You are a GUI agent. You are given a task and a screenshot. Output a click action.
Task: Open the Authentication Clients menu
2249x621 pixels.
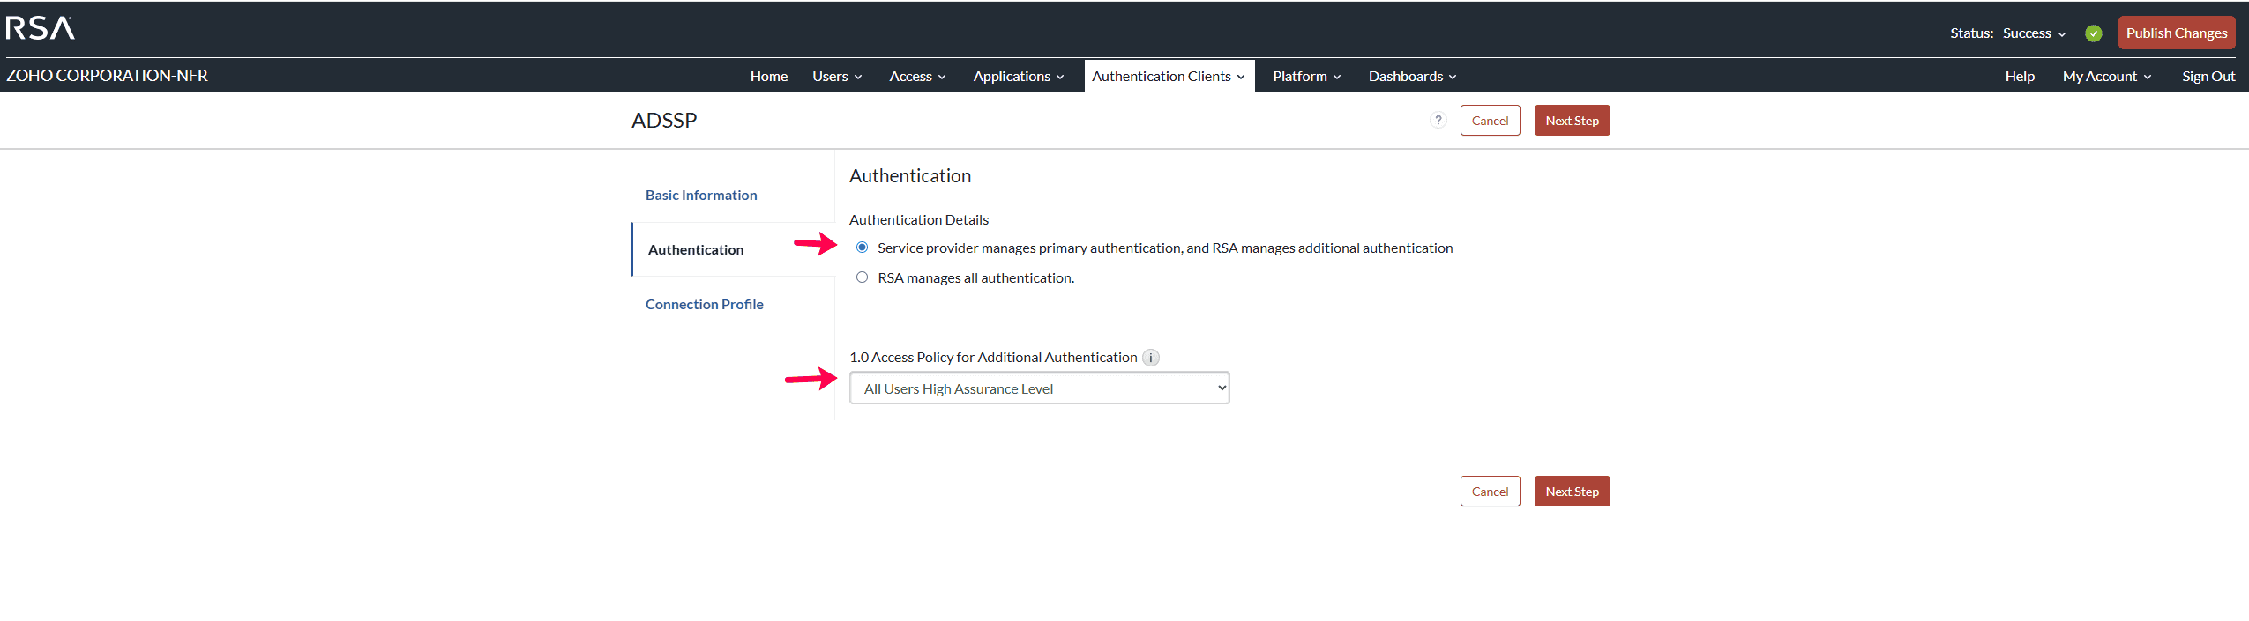[1168, 77]
